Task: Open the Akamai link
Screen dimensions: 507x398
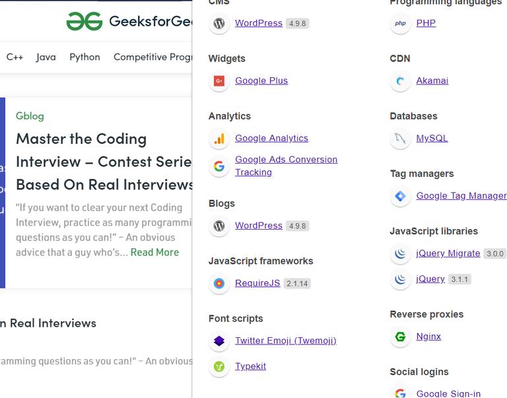Action: [432, 81]
